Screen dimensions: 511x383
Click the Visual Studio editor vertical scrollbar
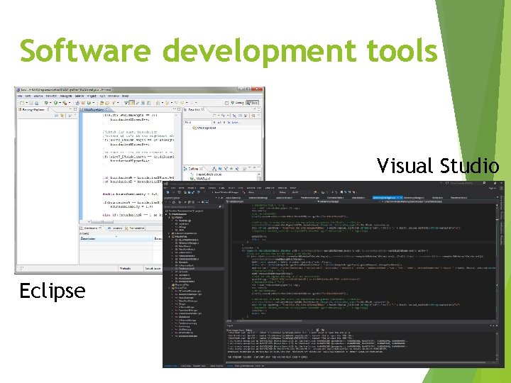click(497, 260)
